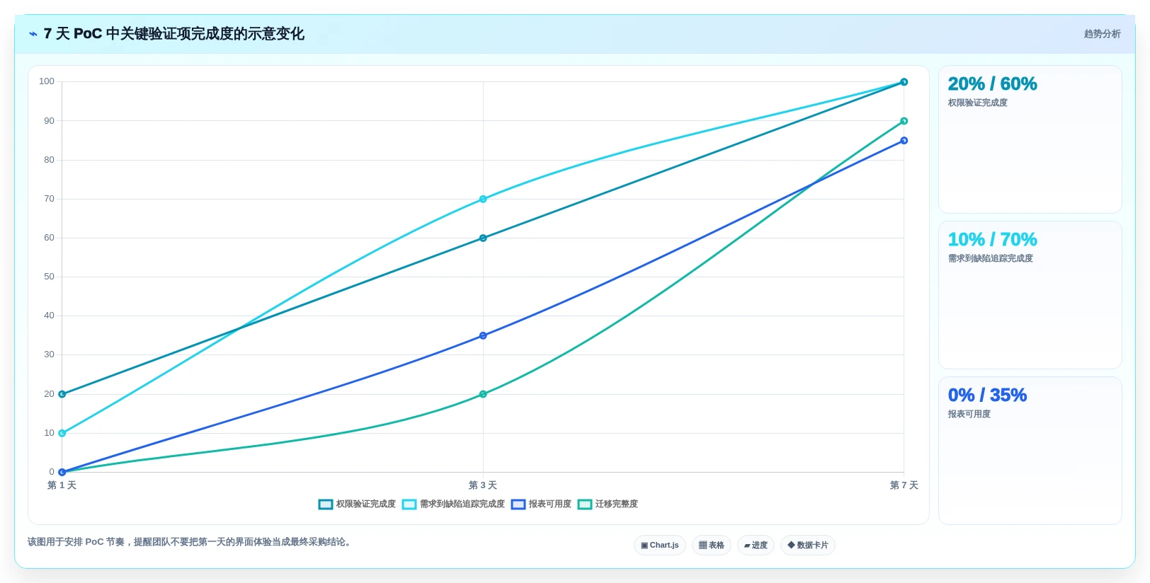1150x583 pixels.
Task: Open the 20% / 60% 权限验证完成度 card
Action: pyautogui.click(x=1030, y=139)
